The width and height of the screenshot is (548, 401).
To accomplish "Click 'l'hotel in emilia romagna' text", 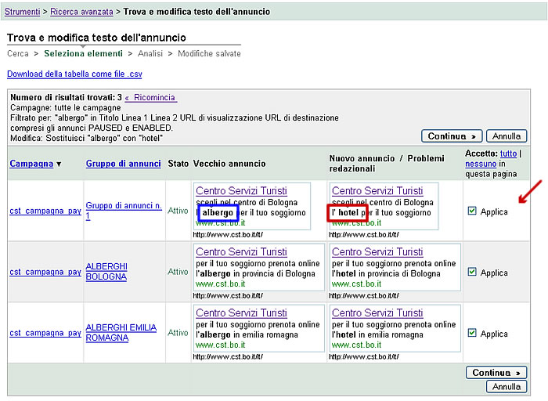I will [x=377, y=335].
